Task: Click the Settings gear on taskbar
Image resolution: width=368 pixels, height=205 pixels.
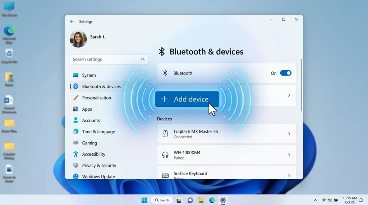Action: [x=223, y=200]
